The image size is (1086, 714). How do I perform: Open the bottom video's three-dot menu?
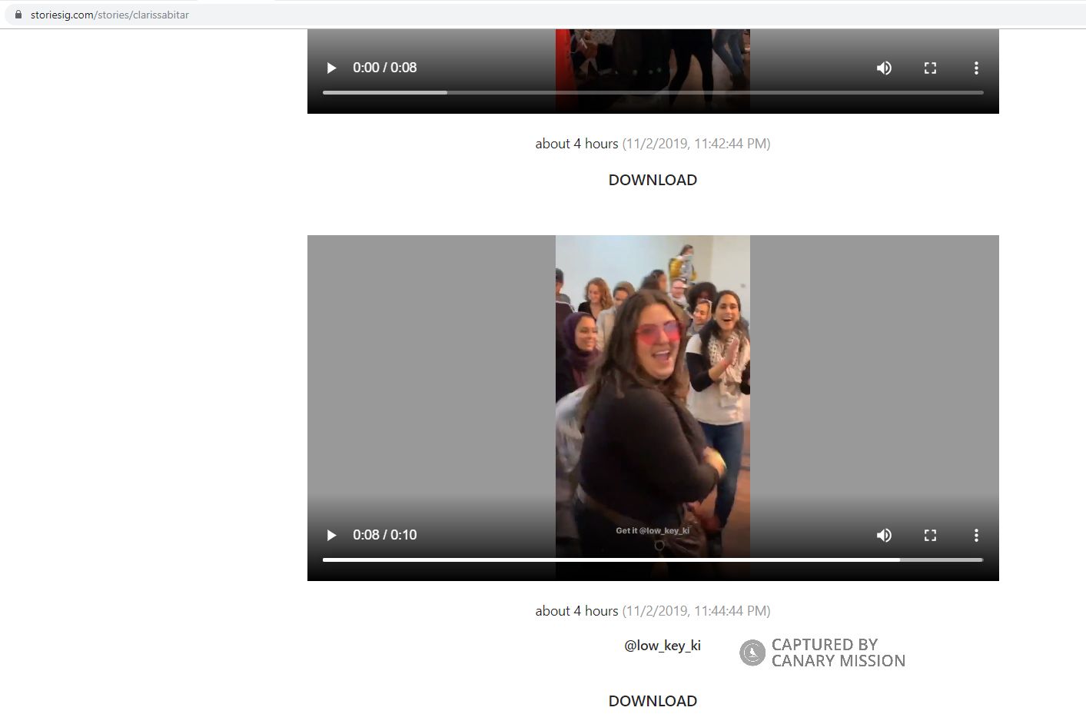pos(976,535)
